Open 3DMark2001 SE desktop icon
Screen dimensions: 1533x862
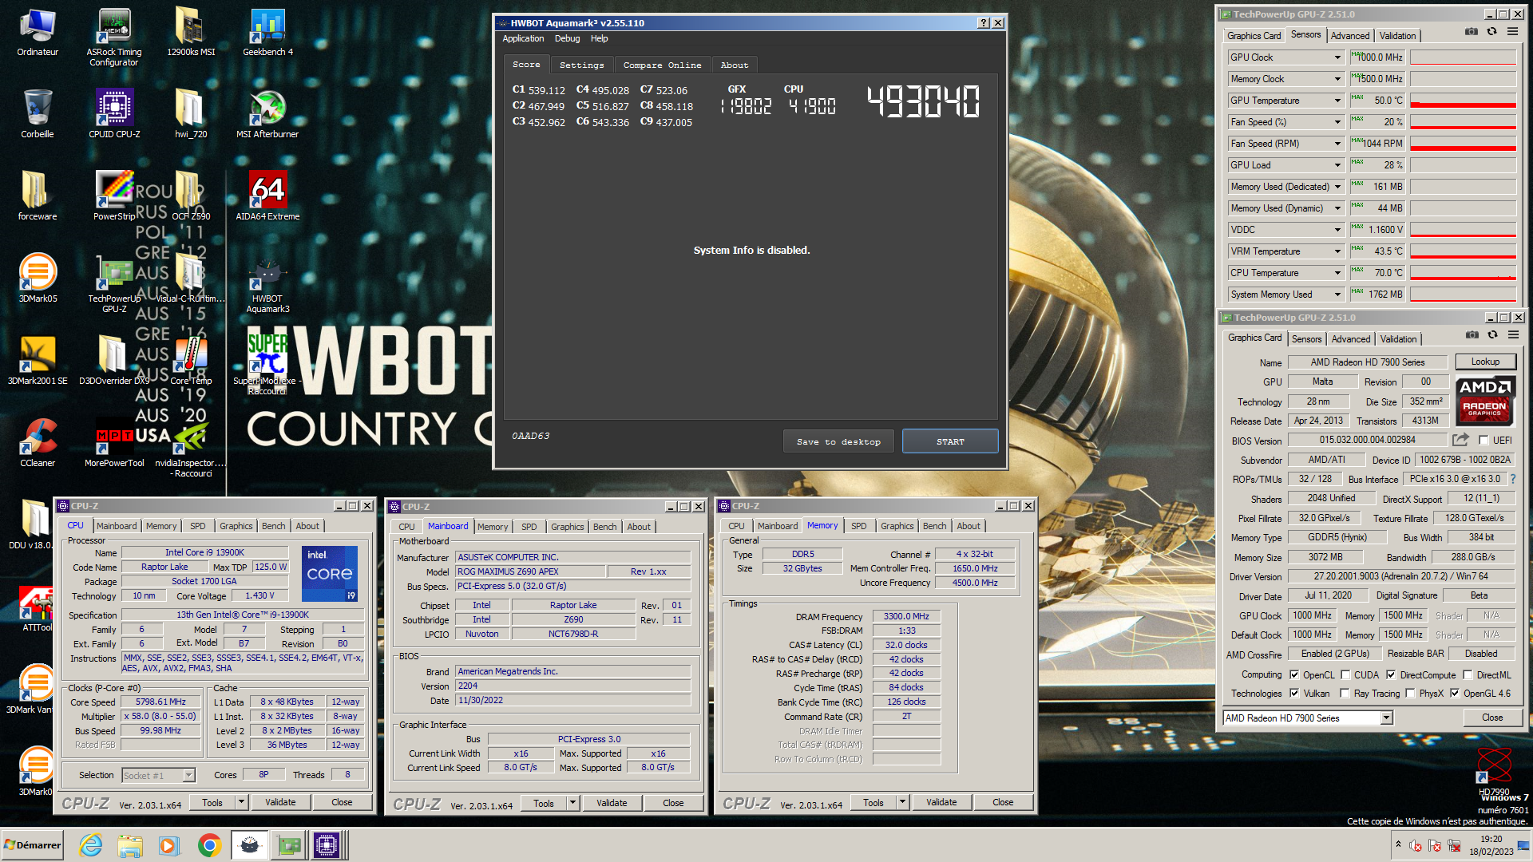(38, 360)
